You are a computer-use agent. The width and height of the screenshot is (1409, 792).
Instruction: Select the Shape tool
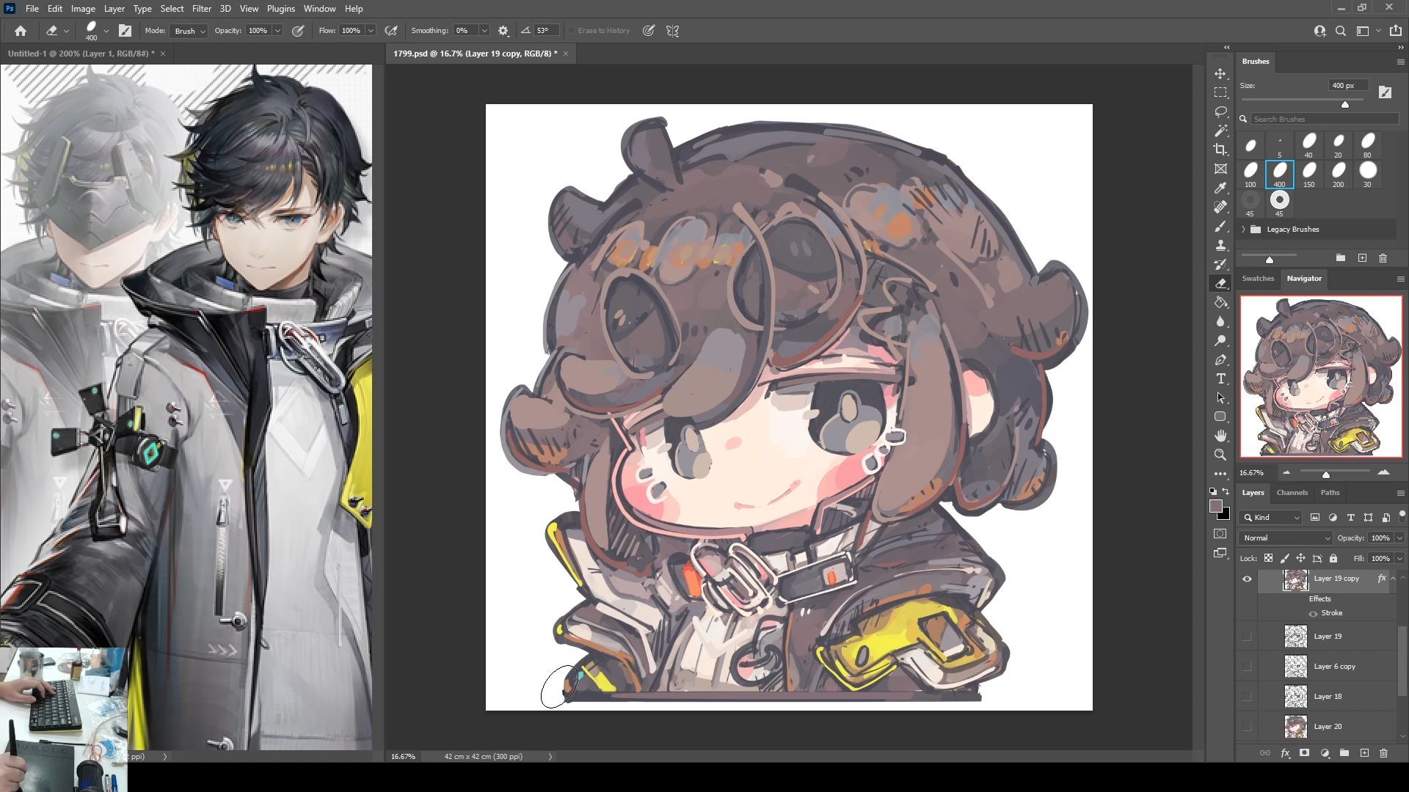(1220, 417)
